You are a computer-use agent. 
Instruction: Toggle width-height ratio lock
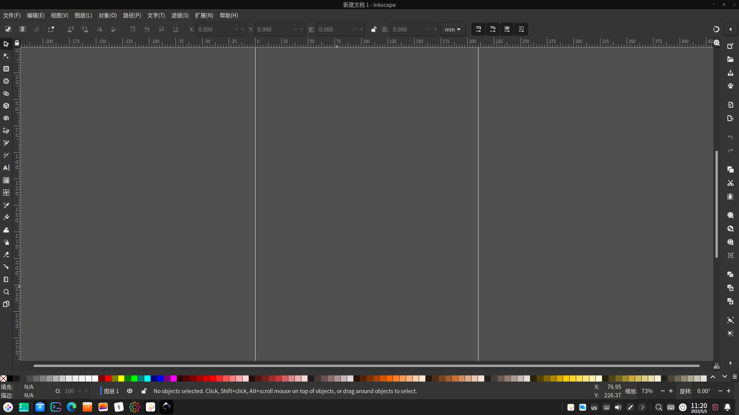[x=373, y=30]
